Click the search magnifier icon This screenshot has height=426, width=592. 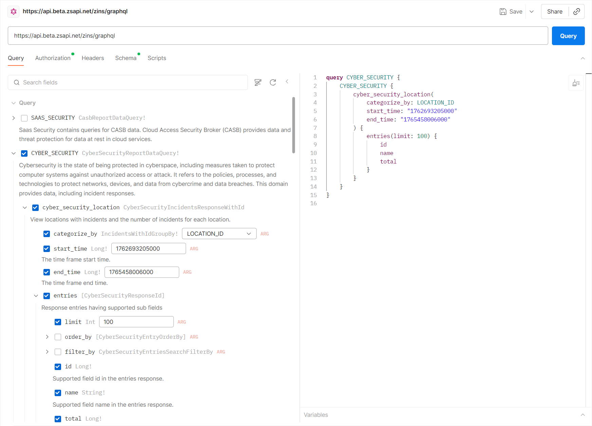pyautogui.click(x=17, y=82)
